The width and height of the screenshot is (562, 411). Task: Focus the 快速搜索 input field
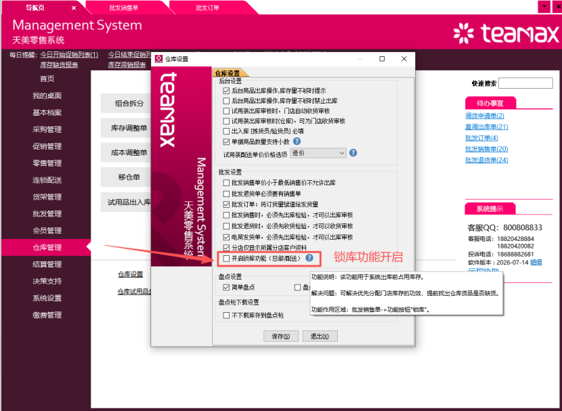point(525,83)
